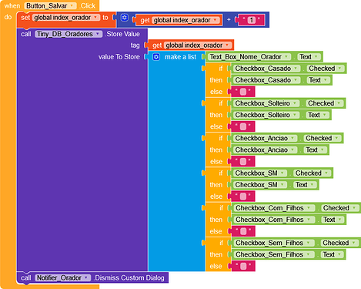Click the gear mutator icon on the addition block
The width and height of the screenshot is (361, 289).
125,18
